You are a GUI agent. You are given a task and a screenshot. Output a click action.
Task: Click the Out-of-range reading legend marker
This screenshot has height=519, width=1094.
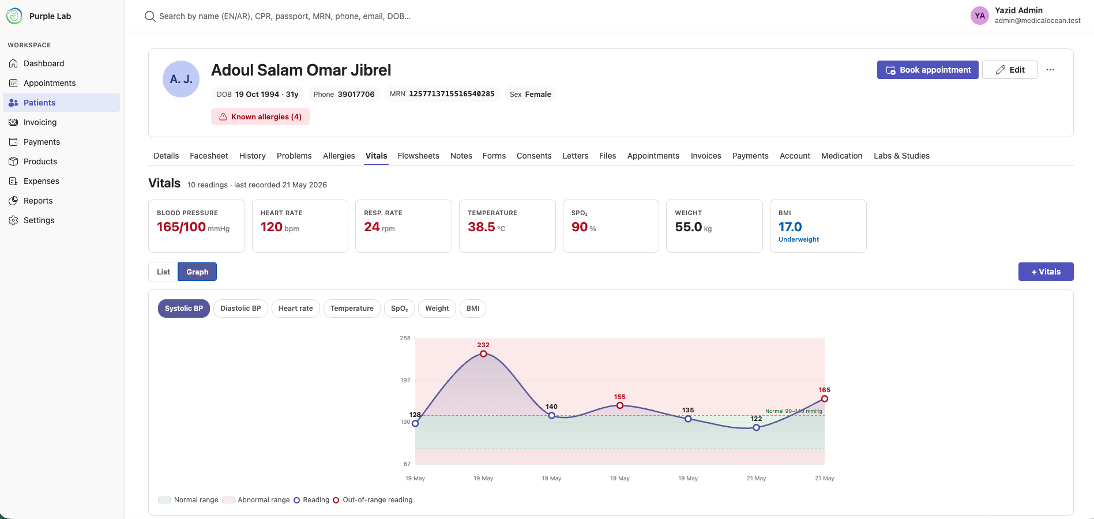tap(336, 500)
